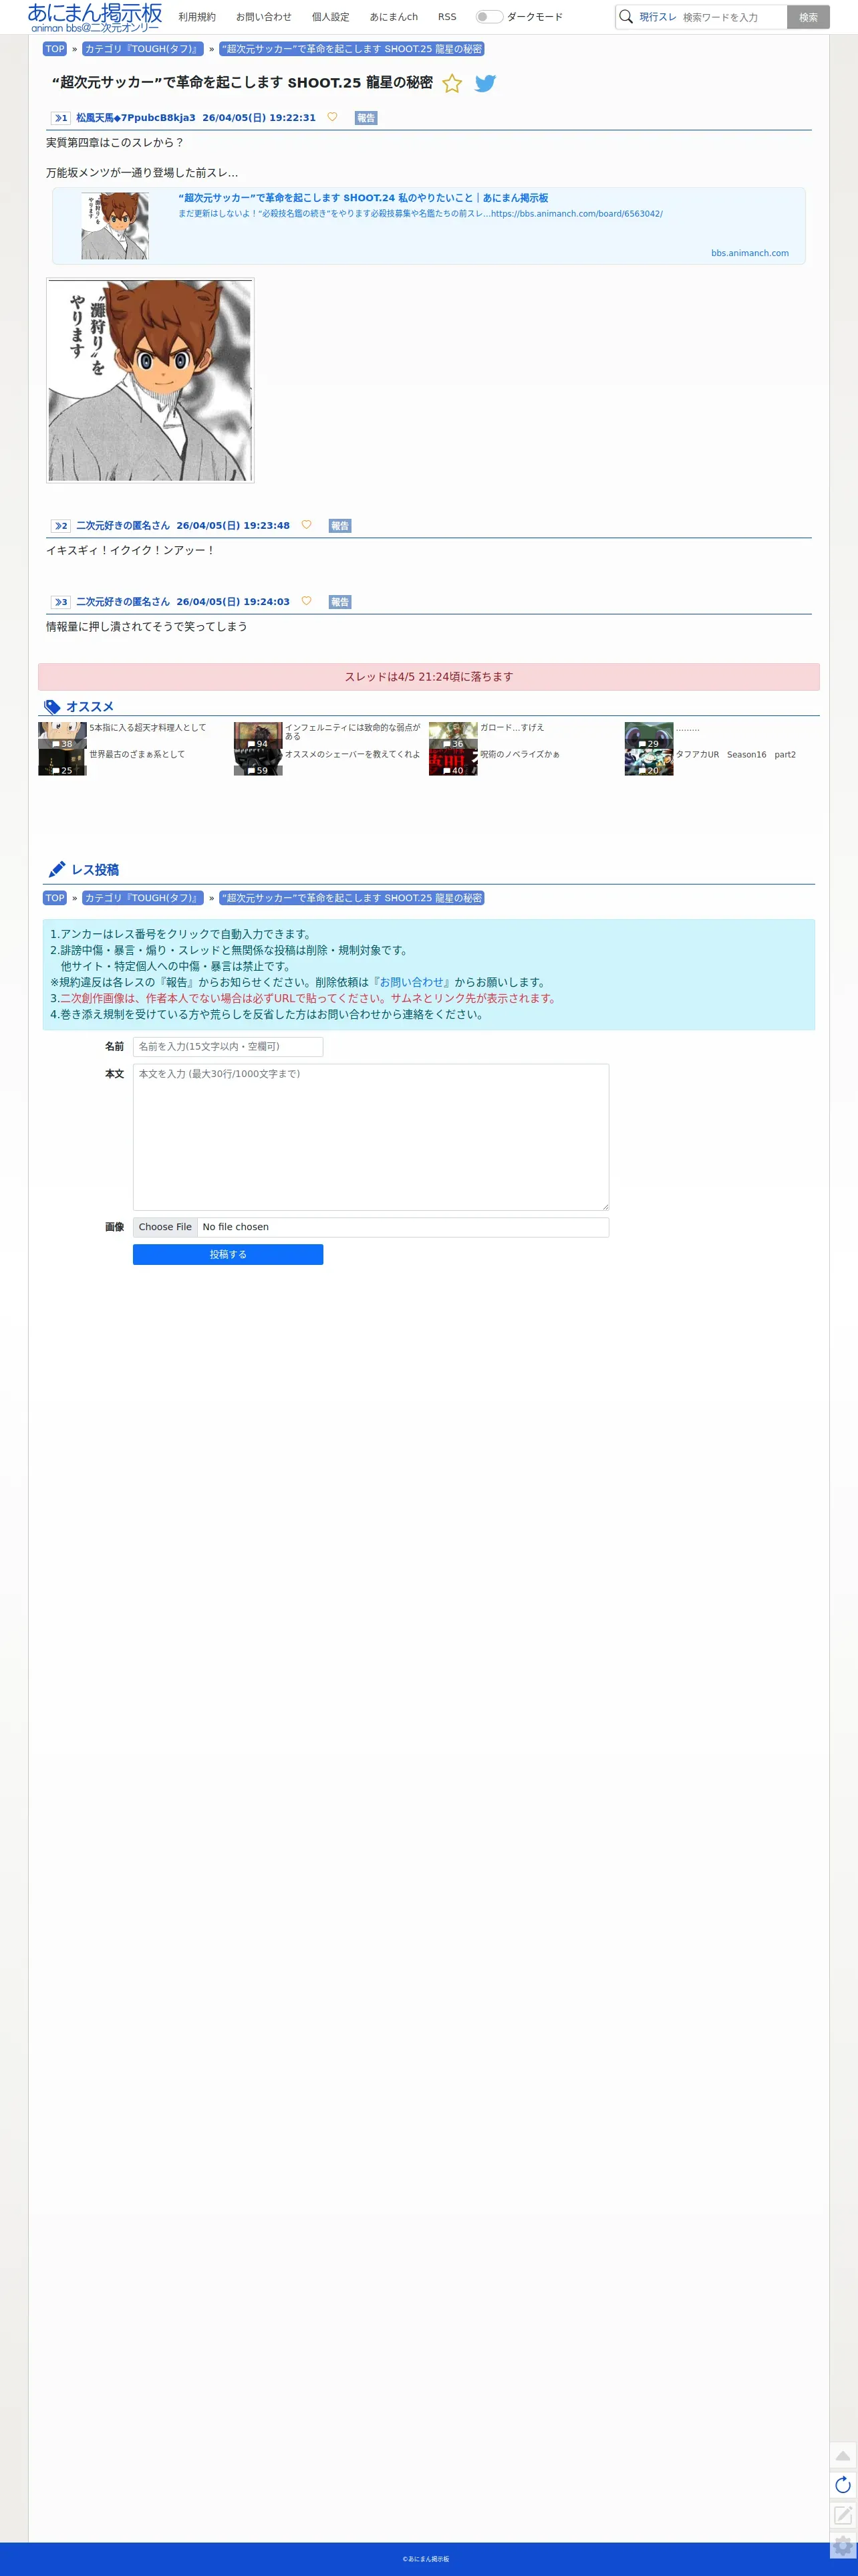Favorite the thread with the star icon
Viewport: 858px width, 2576px height.
tap(452, 84)
